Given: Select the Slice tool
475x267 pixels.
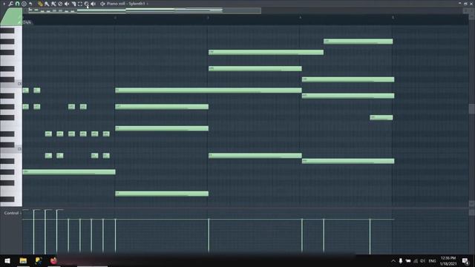Looking at the screenshot, I should [73, 4].
